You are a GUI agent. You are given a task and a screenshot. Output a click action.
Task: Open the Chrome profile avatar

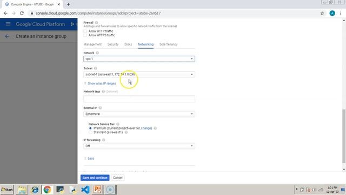coord(332,13)
